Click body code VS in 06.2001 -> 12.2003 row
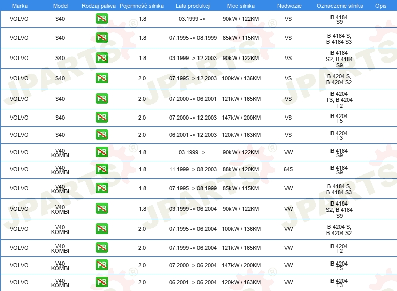This screenshot has height=291, width=397. click(288, 135)
